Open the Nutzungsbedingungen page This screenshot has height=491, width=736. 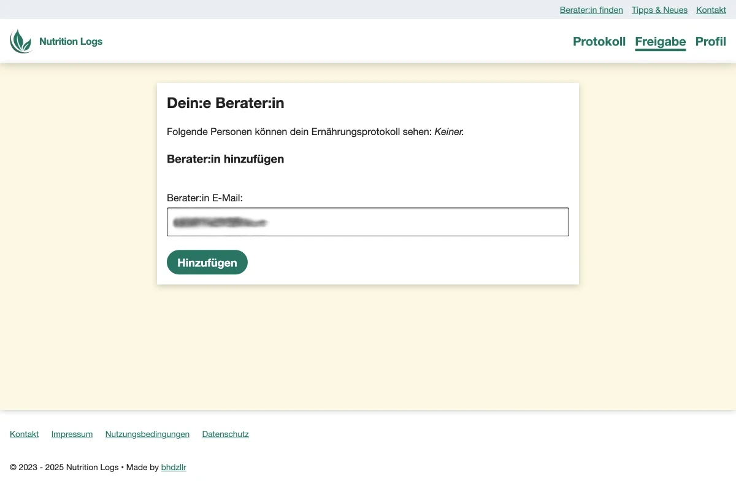147,434
